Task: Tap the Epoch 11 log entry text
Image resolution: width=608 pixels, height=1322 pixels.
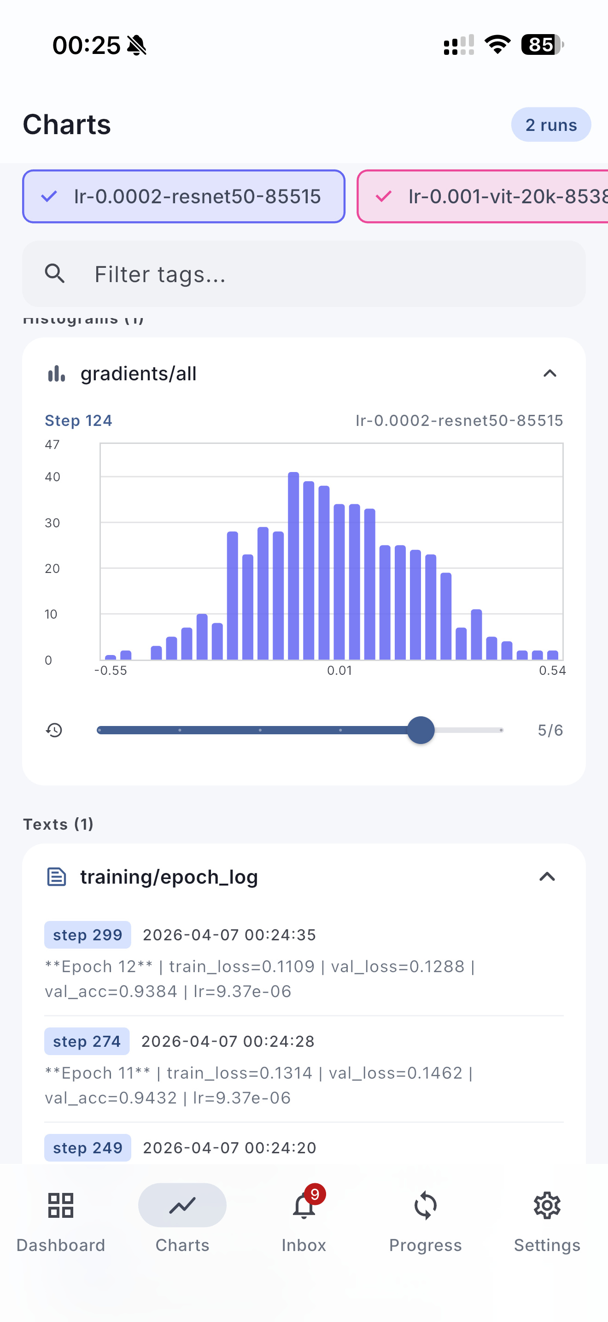Action: pos(259,1085)
